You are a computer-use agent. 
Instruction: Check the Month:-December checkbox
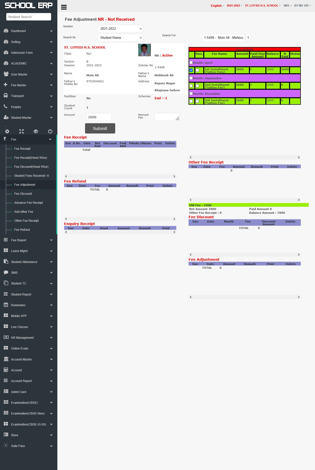tap(191, 93)
